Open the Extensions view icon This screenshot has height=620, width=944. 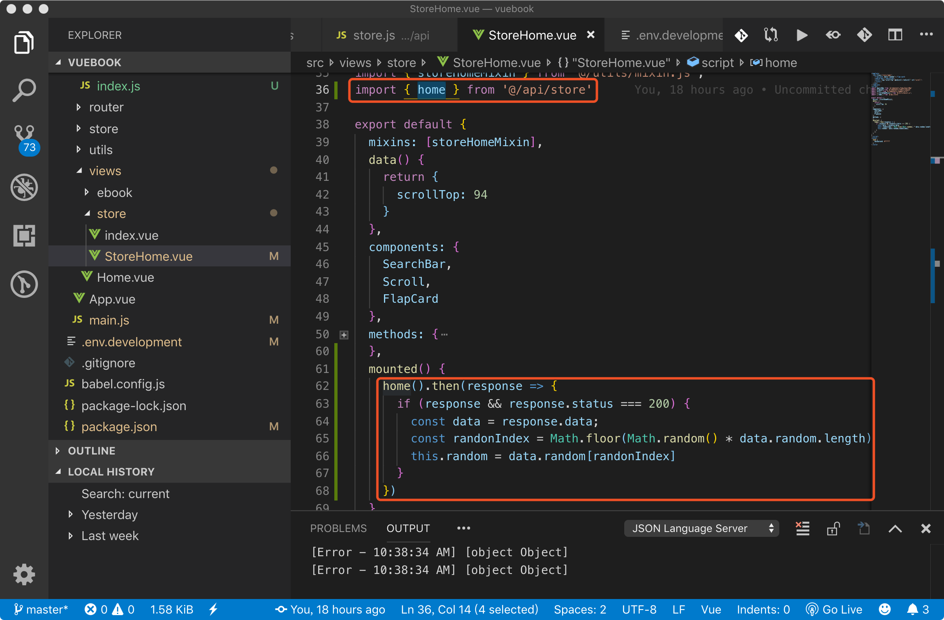(24, 235)
